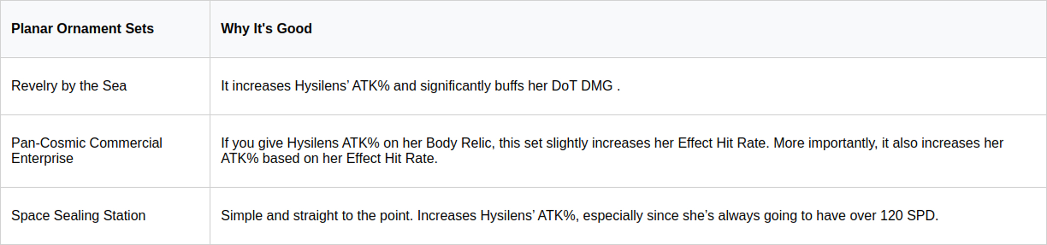Click the words 'DoT DMG'
Image resolution: width=1047 pixels, height=245 pixels.
point(582,86)
